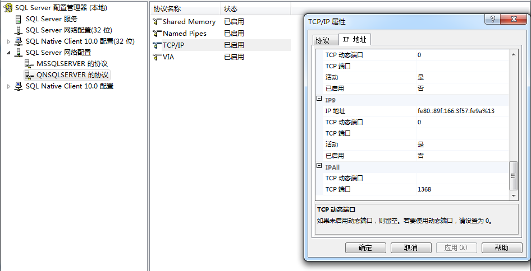Image resolution: width=531 pixels, height=271 pixels.
Task: Collapse the IP9 property group
Action: pos(319,99)
